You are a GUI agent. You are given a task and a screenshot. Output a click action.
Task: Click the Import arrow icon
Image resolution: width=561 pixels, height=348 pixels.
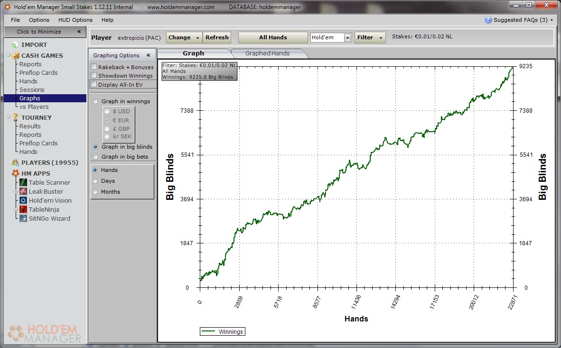point(15,45)
